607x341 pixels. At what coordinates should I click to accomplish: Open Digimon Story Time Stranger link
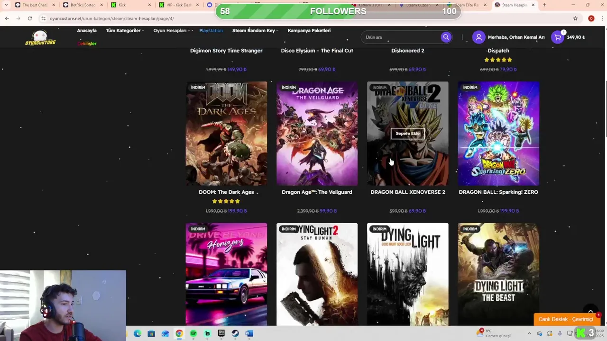tap(226, 51)
